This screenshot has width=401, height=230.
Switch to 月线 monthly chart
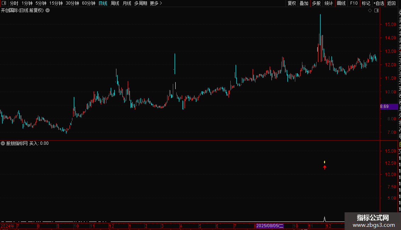click(127, 3)
